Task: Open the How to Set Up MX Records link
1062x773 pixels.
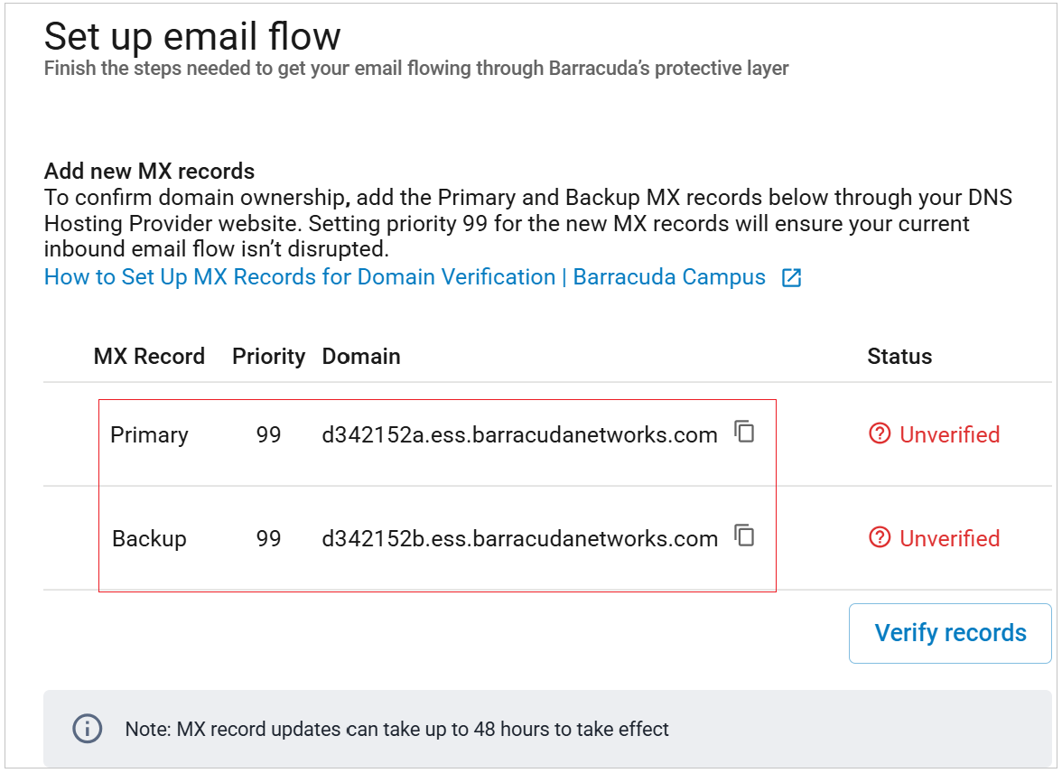Action: [x=405, y=277]
